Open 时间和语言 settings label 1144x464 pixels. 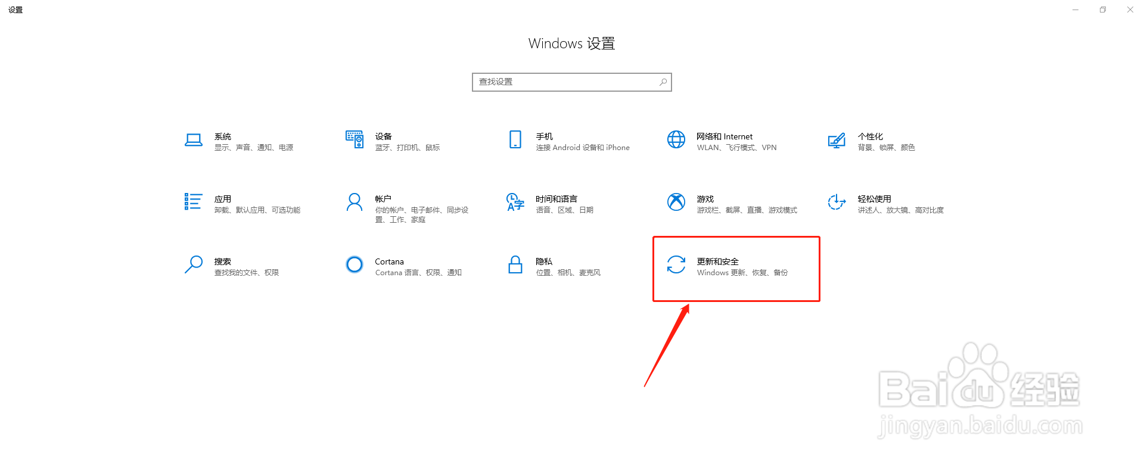[x=557, y=199]
